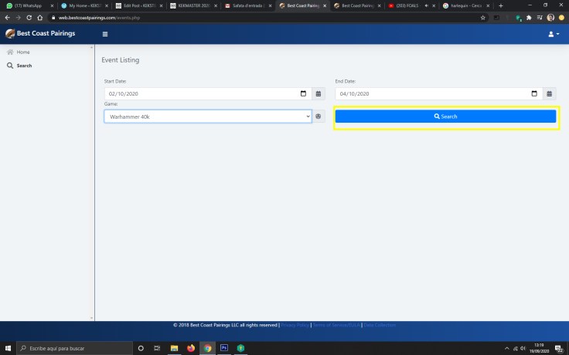
Task: Bookmark this page with the star icon
Action: [x=482, y=17]
